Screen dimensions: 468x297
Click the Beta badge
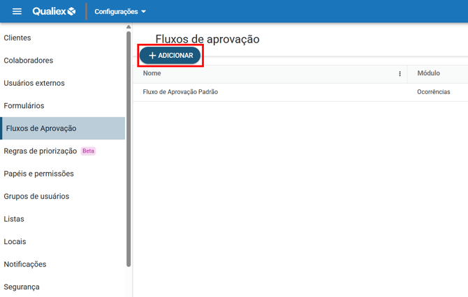88,151
